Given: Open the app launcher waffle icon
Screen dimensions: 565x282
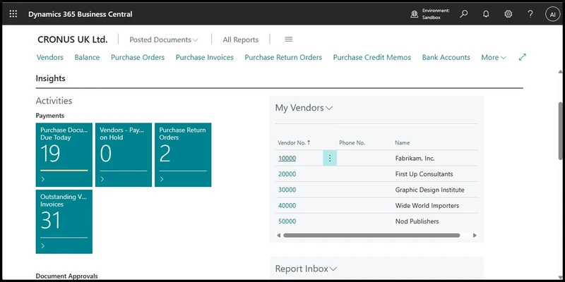Looking at the screenshot, I should click(13, 14).
